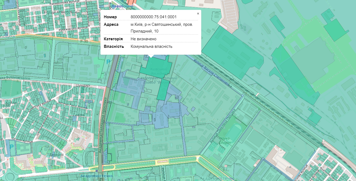Image resolution: width=356 pixels, height=181 pixels.
Task: Click the parking P icon beside the popup
Action: click(108, 62)
